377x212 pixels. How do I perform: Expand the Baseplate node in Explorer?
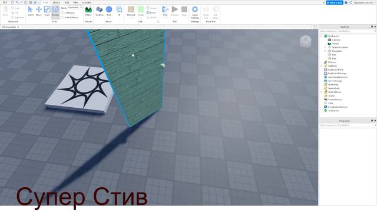tap(325, 51)
